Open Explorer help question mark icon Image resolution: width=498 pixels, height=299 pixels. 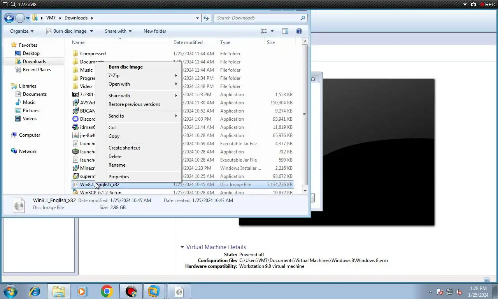pyautogui.click(x=299, y=31)
